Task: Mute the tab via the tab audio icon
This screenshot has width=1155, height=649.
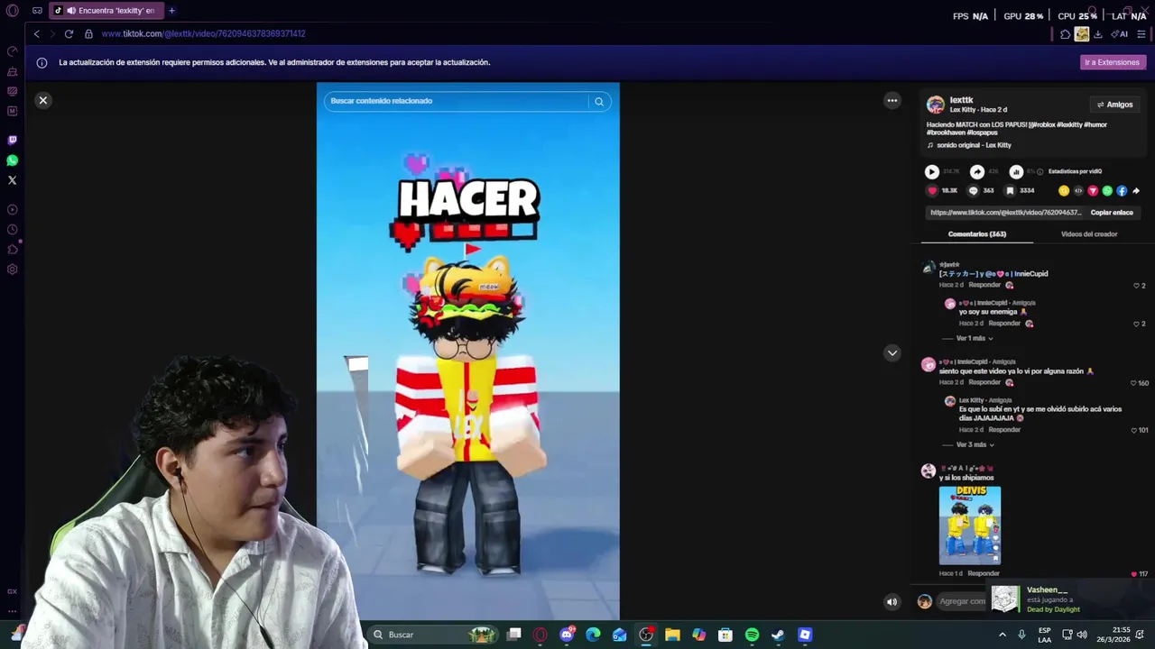Action: click(70, 11)
